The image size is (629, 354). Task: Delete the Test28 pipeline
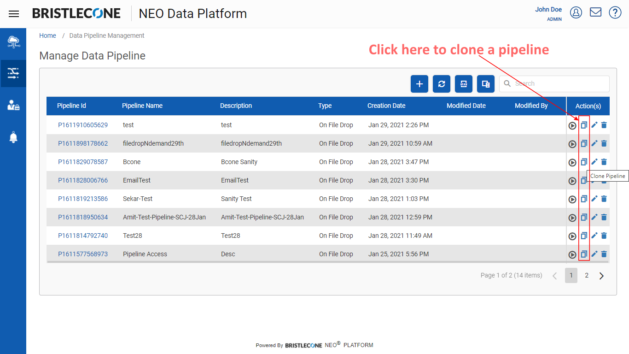pos(604,236)
